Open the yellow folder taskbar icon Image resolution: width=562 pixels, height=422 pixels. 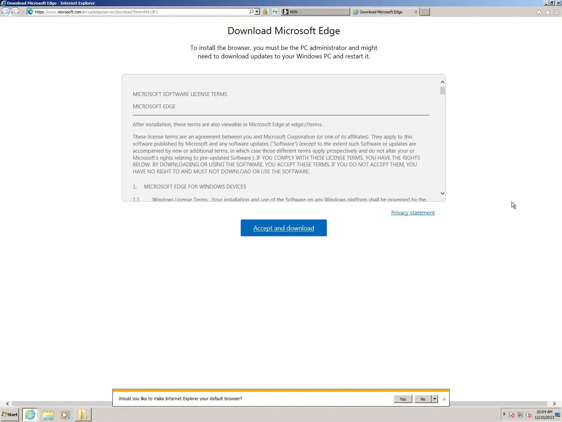tap(83, 415)
